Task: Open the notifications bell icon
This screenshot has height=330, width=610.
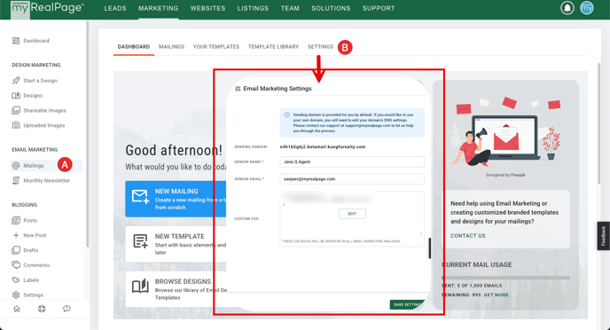Action: [x=567, y=8]
